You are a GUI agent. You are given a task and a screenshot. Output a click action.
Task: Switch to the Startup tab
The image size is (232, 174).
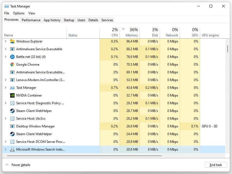[69, 20]
